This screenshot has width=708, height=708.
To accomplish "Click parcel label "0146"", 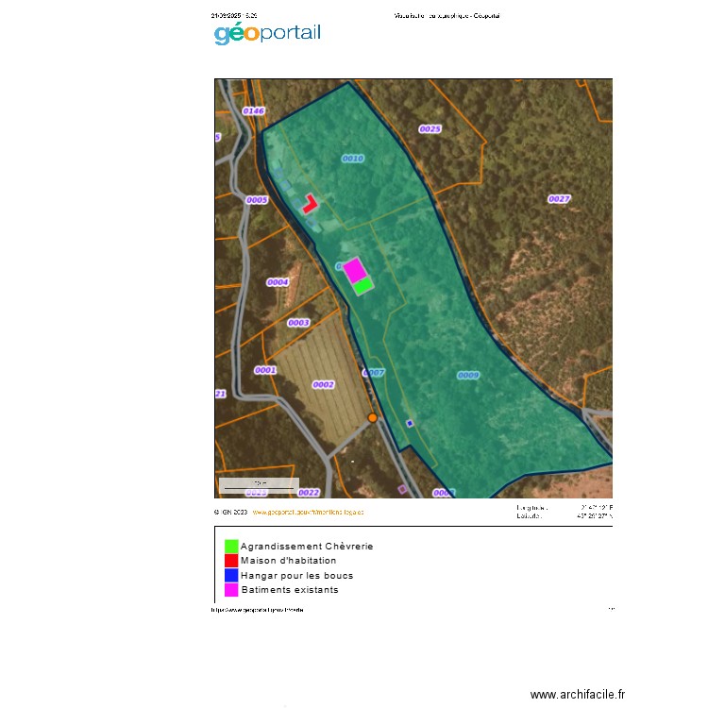I will [x=253, y=111].
